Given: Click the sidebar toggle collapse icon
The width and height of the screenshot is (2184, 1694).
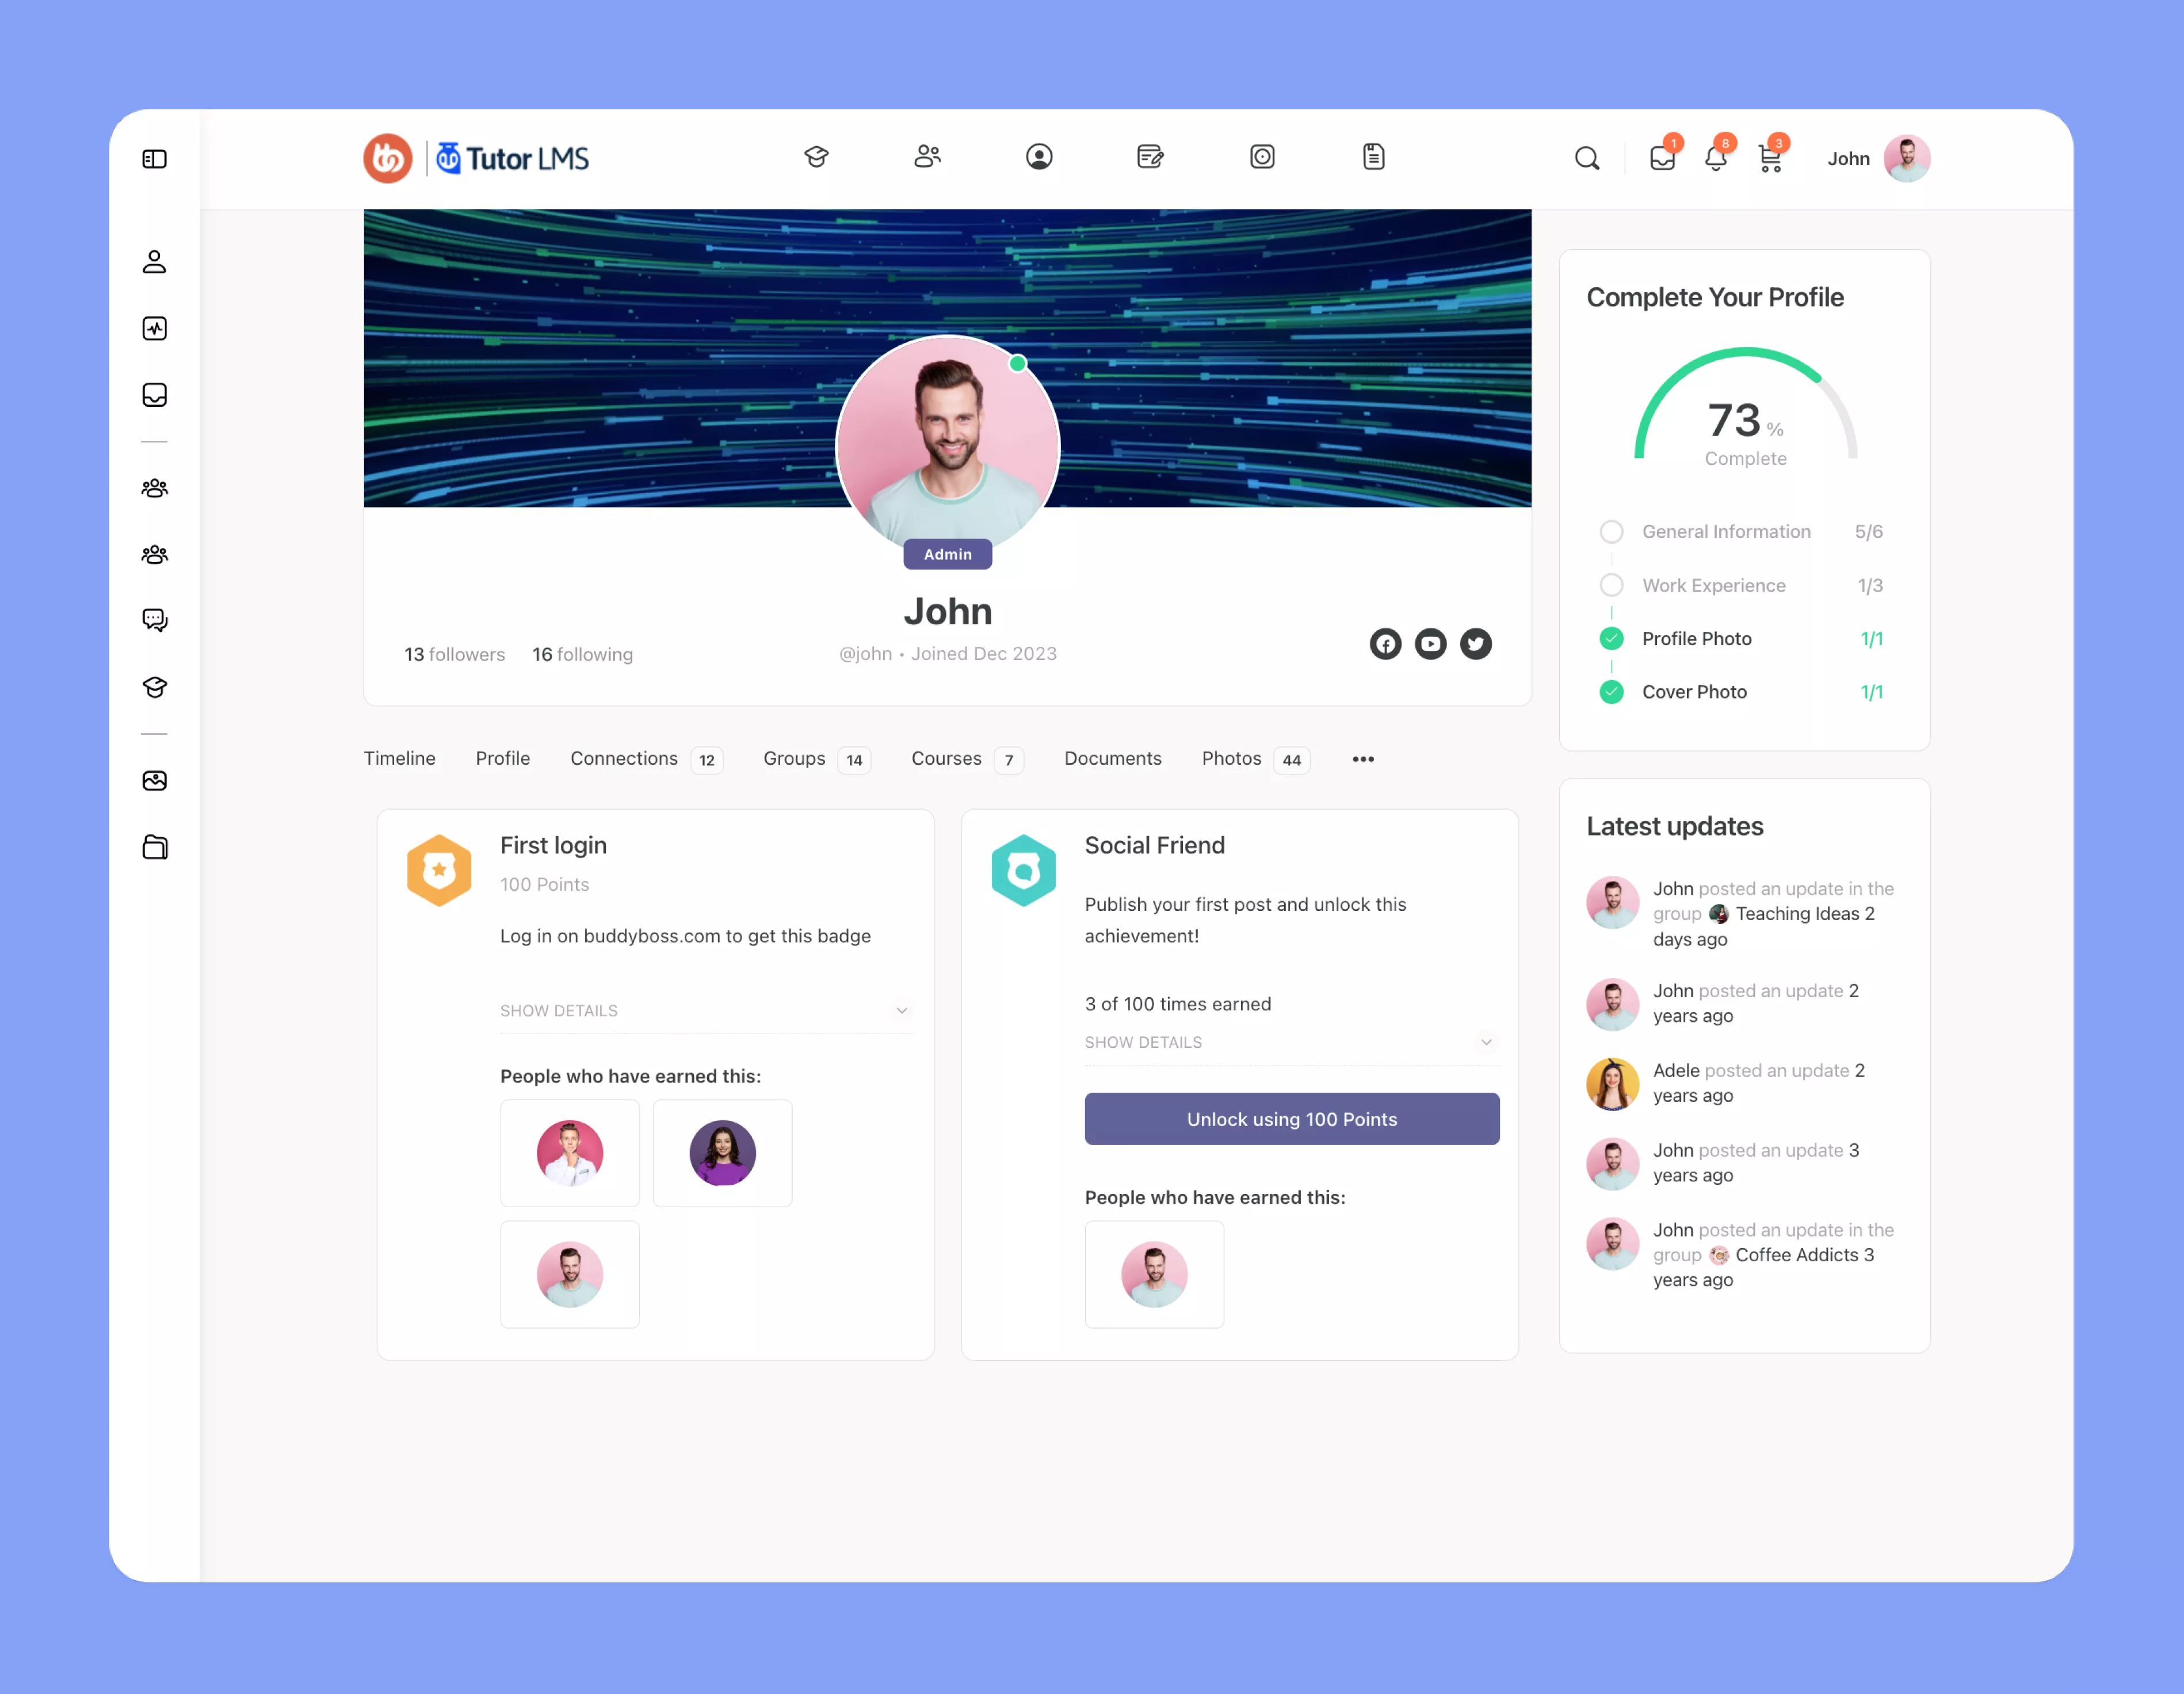Looking at the screenshot, I should [156, 158].
